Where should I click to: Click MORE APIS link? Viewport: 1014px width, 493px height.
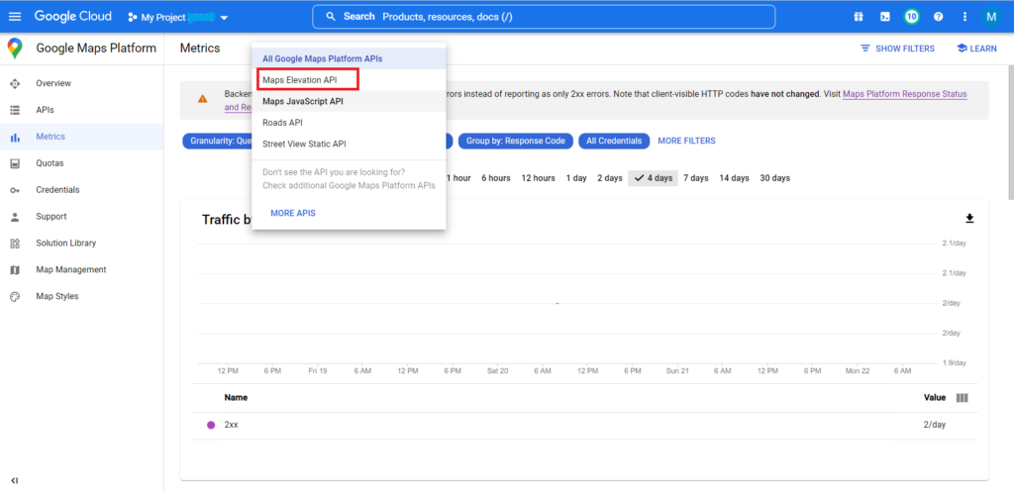pos(293,213)
